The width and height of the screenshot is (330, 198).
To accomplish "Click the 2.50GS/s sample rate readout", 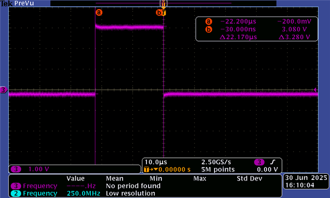I will pyautogui.click(x=216, y=162).
